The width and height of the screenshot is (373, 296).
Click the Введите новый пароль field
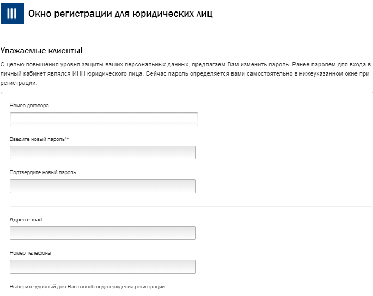[103, 153]
